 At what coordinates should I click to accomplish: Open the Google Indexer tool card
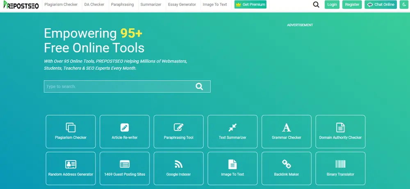pos(178,168)
